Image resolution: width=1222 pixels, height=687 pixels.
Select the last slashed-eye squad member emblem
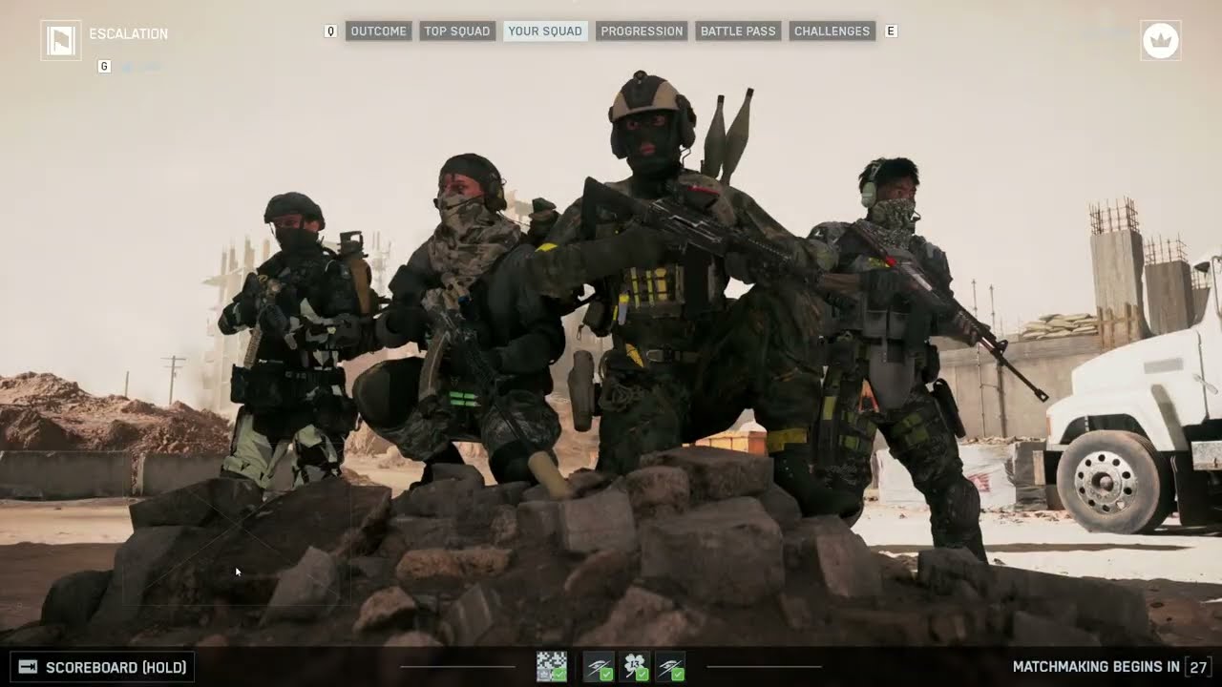(670, 666)
